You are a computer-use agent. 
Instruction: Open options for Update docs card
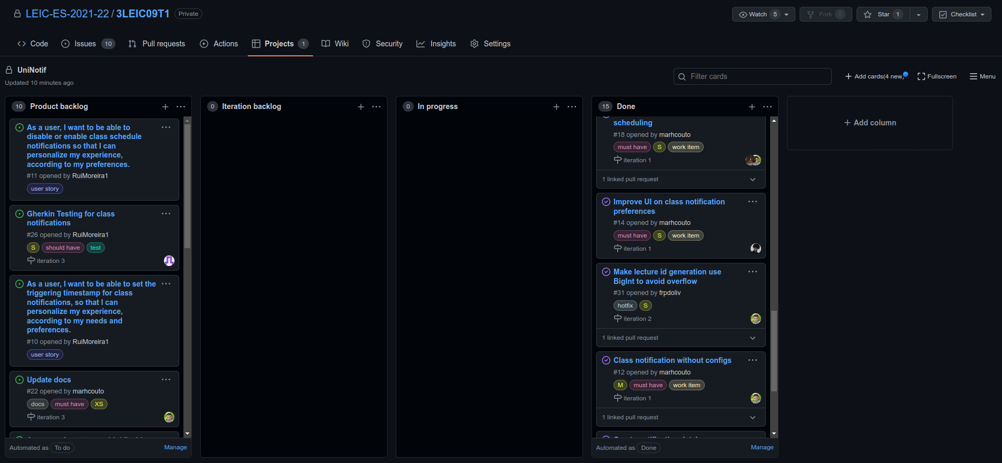pyautogui.click(x=166, y=380)
